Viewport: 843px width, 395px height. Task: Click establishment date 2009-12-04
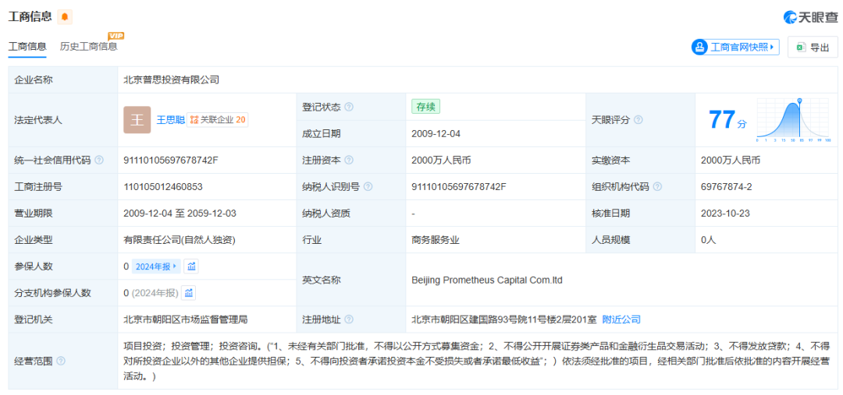click(436, 134)
